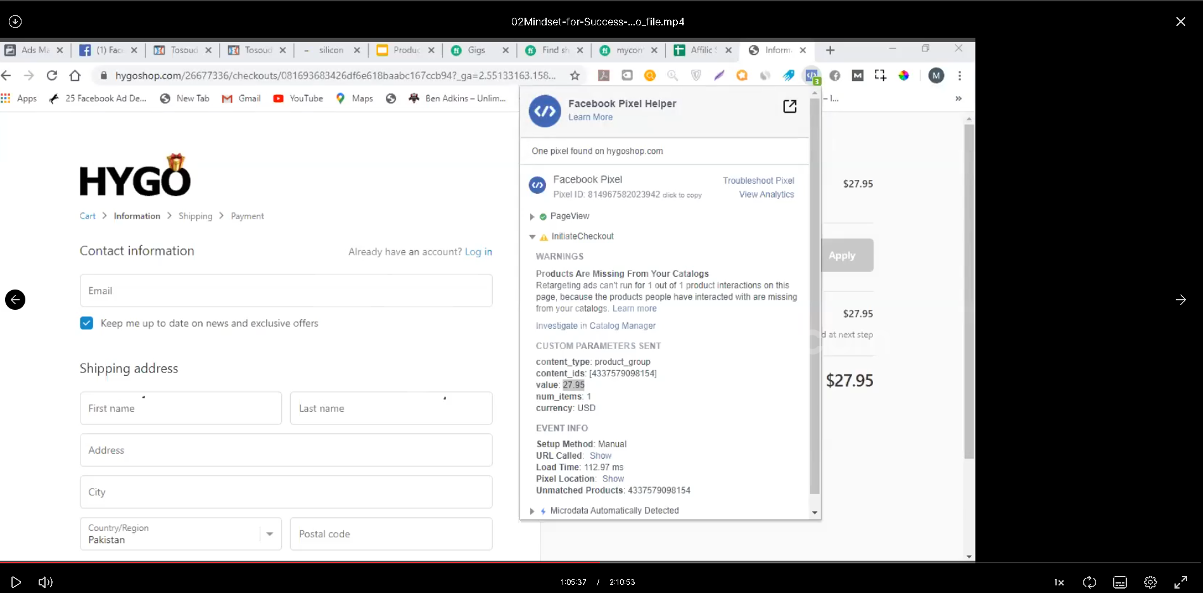Show the URL Called value
The height and width of the screenshot is (593, 1203).
click(x=601, y=456)
